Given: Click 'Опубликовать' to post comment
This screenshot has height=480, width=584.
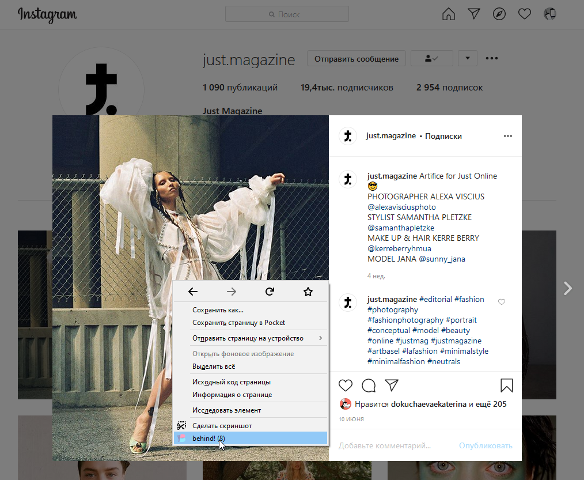Looking at the screenshot, I should (x=486, y=446).
